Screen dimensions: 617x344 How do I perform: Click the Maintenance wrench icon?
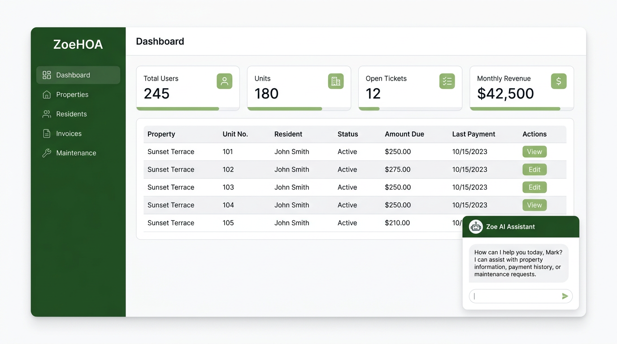(x=47, y=153)
